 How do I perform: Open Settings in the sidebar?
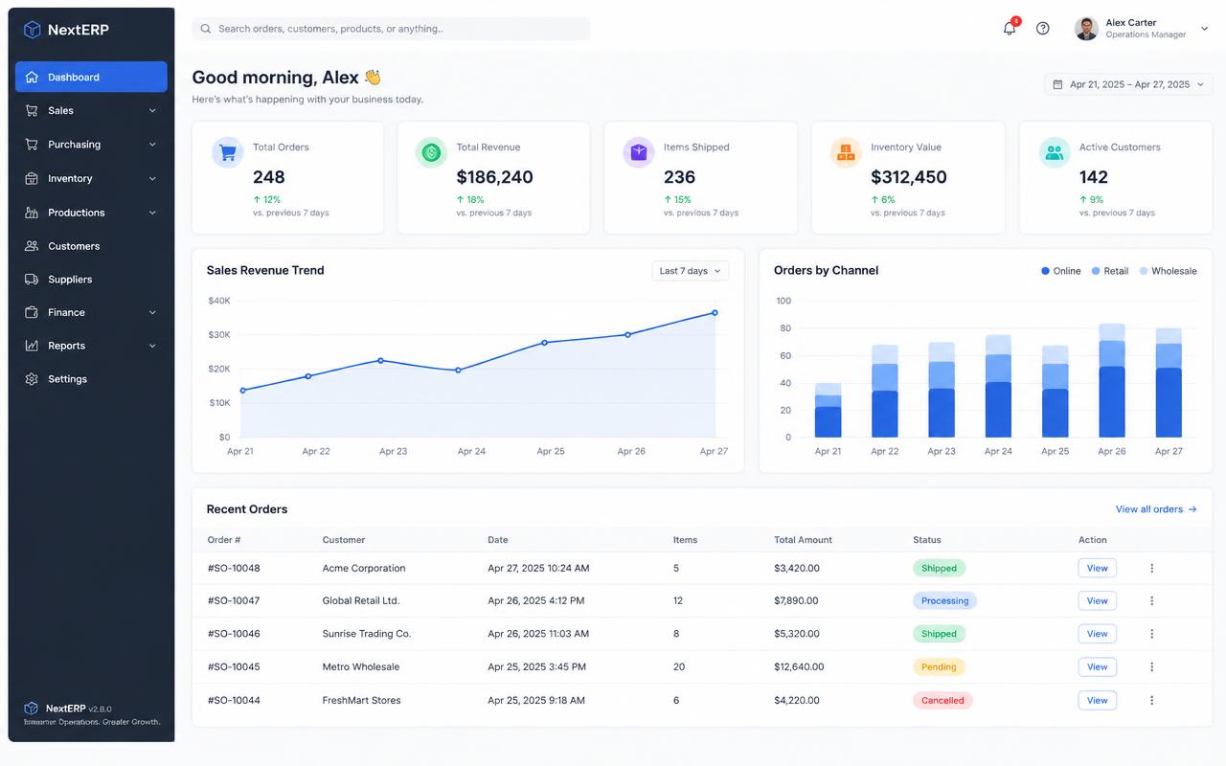(91, 379)
